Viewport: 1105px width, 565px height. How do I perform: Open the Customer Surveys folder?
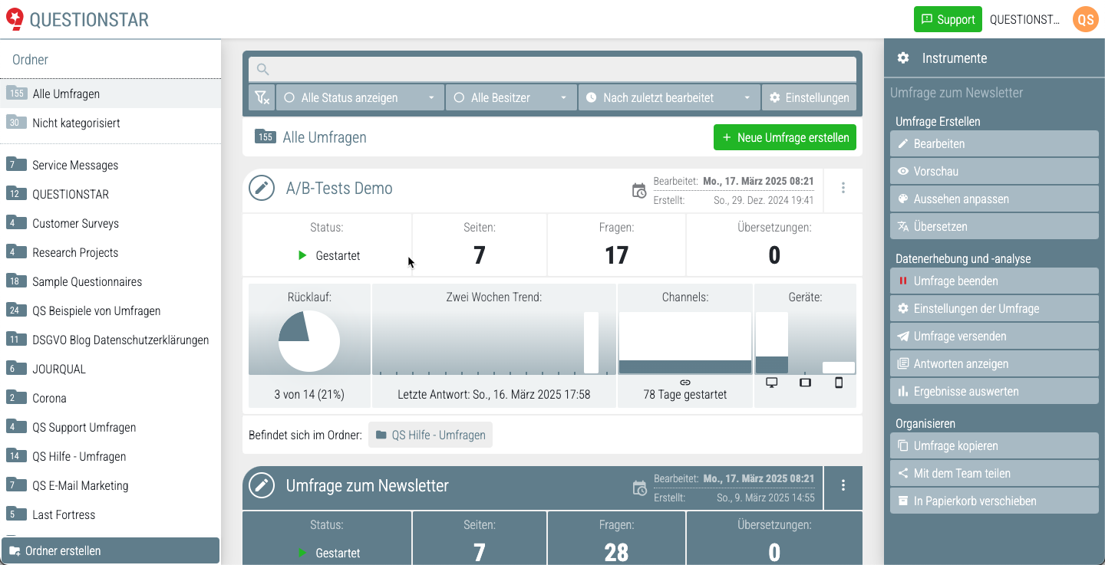[x=110, y=223]
